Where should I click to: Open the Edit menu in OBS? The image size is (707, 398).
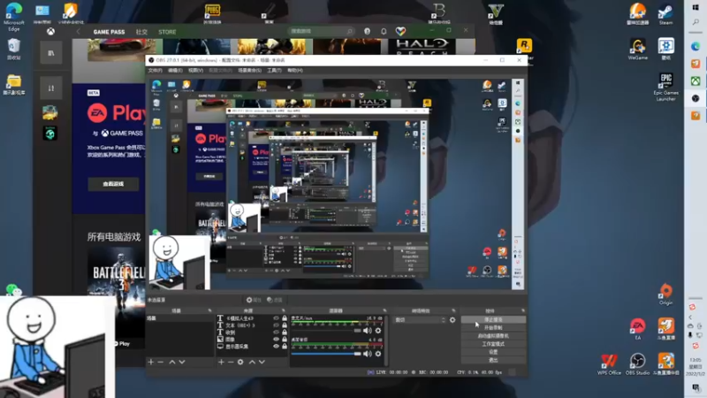click(175, 71)
